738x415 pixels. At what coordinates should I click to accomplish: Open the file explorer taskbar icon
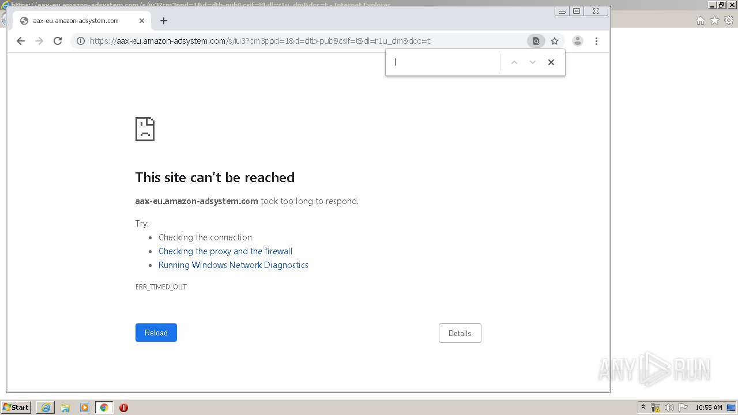65,408
